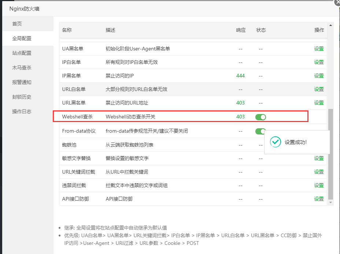The image size is (340, 254).
Task: Click the URL白名单 row name
Action: (x=74, y=89)
